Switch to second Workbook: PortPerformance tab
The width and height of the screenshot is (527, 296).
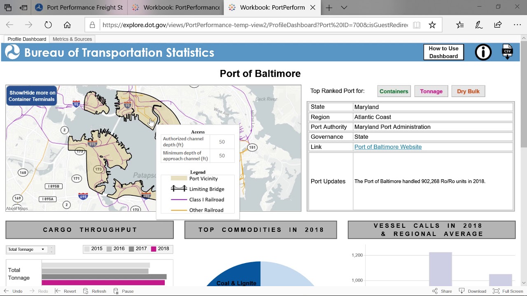coord(176,7)
